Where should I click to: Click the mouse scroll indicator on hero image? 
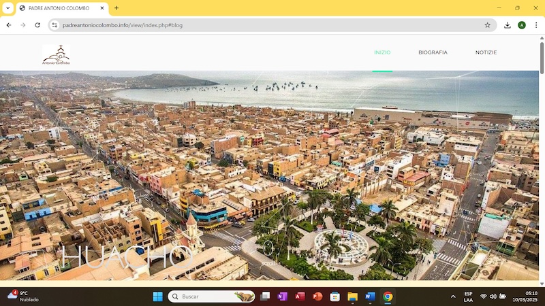point(268,248)
